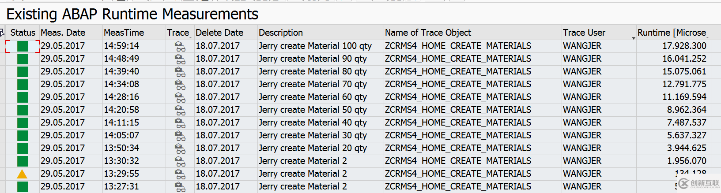721x193 pixels.
Task: Click green status square in 13:27:31 row
Action: pyautogui.click(x=23, y=187)
